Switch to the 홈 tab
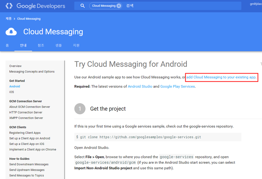This screenshot has width=262, height=179. (x=7, y=45)
